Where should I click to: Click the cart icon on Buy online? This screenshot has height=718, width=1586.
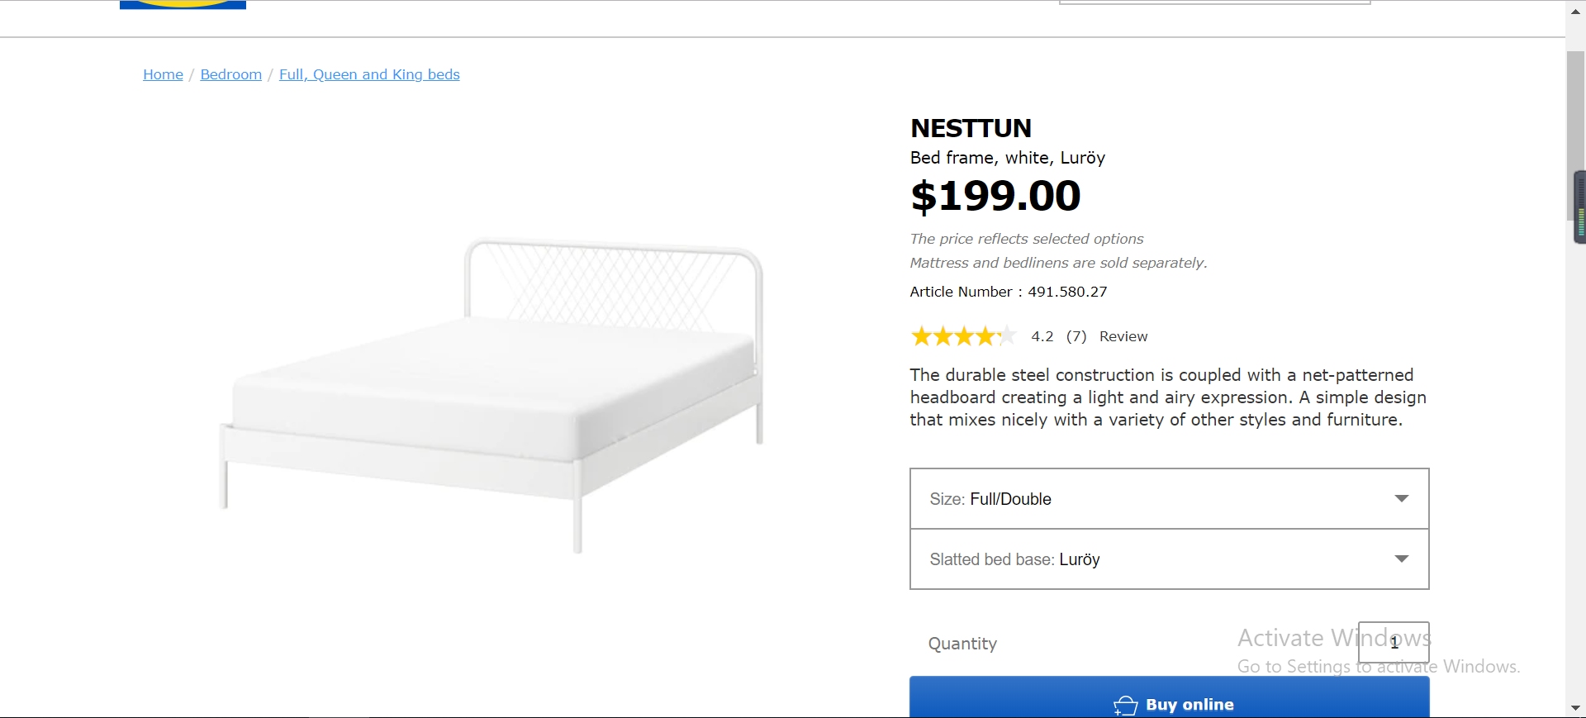click(1126, 705)
